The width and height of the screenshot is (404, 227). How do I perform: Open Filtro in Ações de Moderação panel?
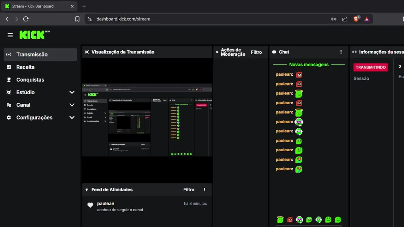click(256, 52)
